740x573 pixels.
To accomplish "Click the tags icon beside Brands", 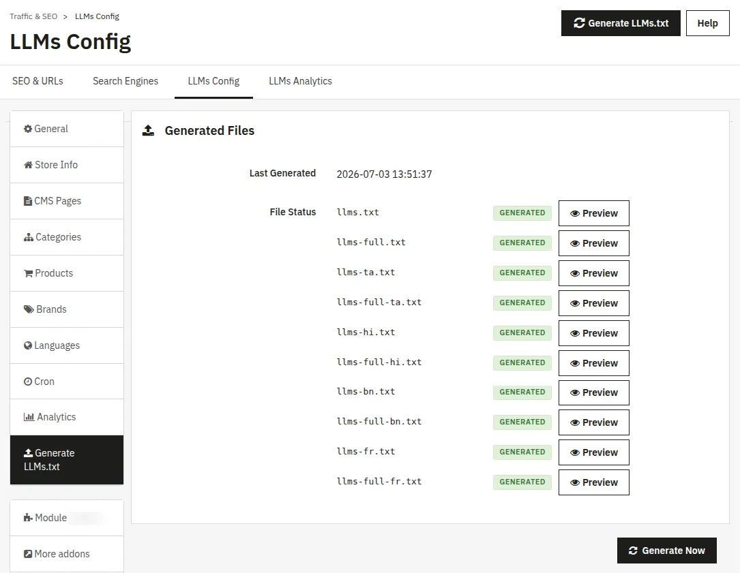I will (29, 309).
